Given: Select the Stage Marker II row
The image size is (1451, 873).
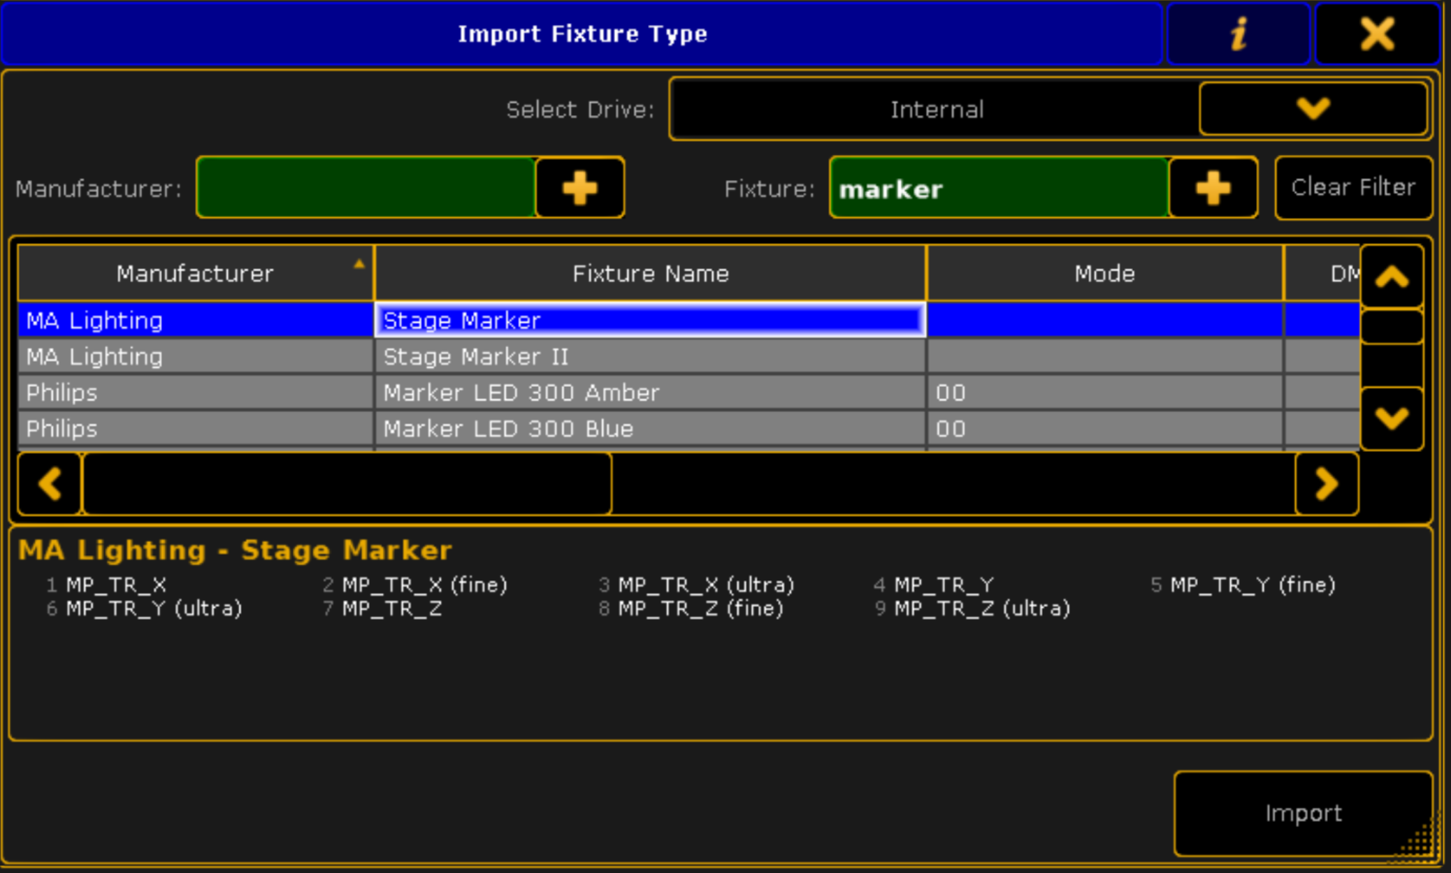Looking at the screenshot, I should point(688,357).
